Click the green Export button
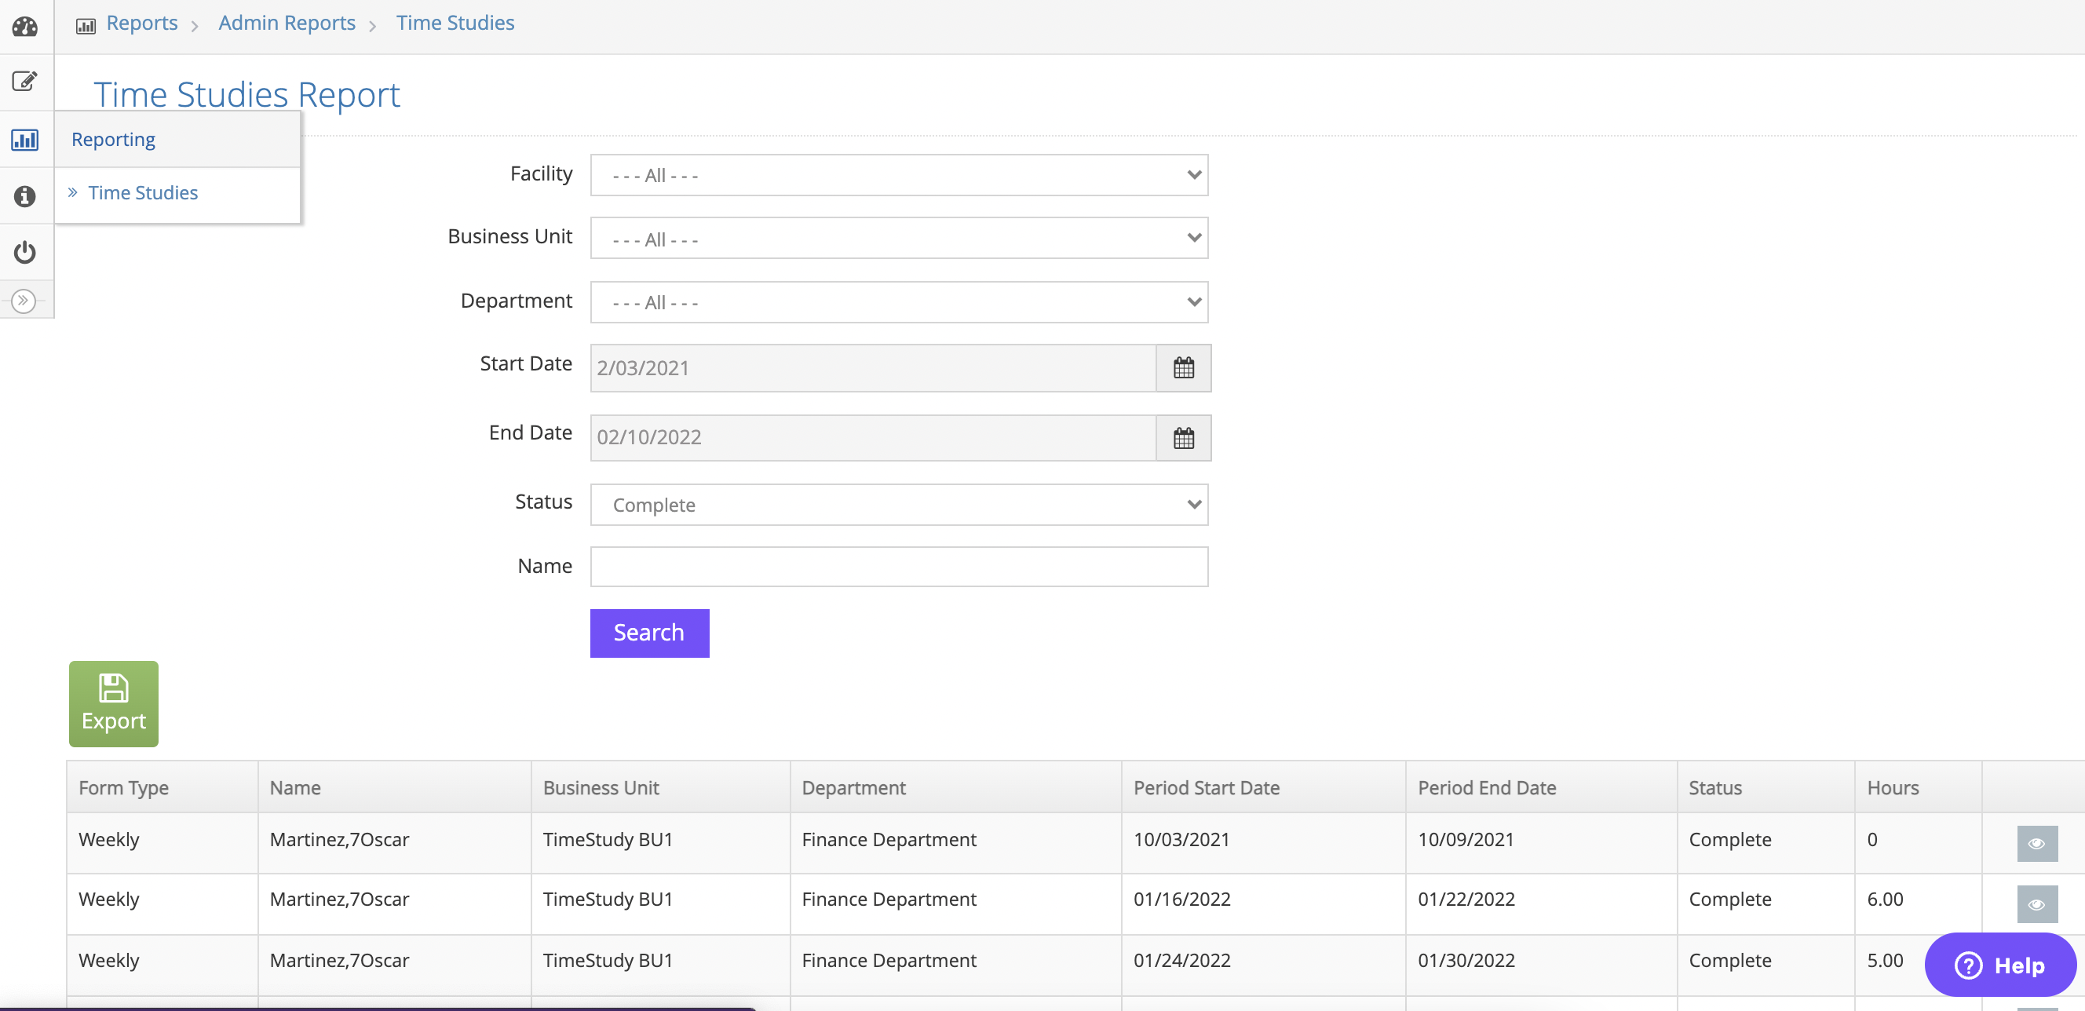Viewport: 2085px width, 1011px height. coord(113,703)
